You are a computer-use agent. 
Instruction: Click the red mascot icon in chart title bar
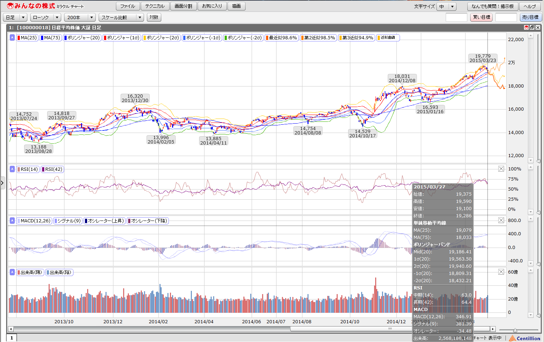click(526, 27)
